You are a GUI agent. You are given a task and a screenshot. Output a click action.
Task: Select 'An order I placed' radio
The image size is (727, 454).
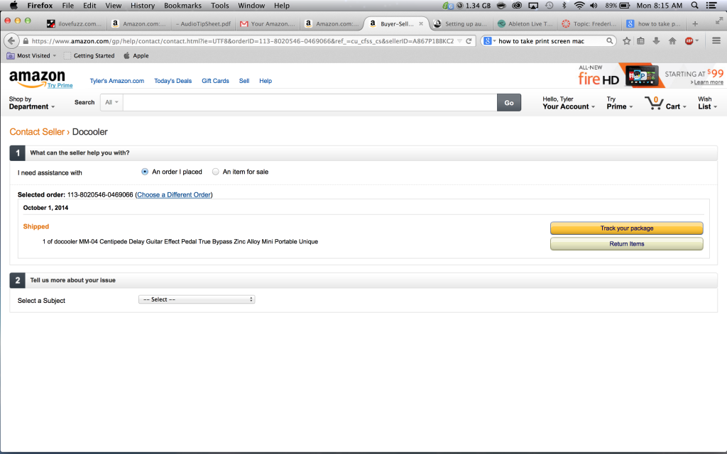(145, 172)
